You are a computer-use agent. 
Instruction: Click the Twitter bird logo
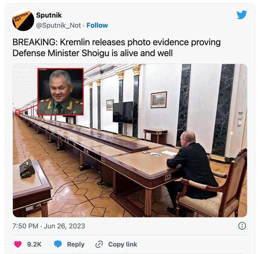tap(242, 15)
